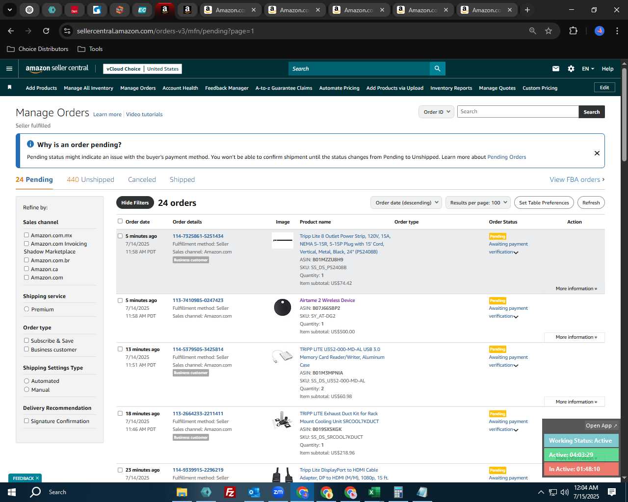Open tab search dropdown arrow
Image resolution: width=628 pixels, height=502 pixels.
point(9,10)
